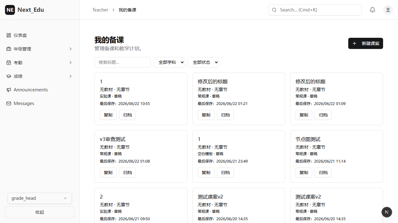The image size is (398, 223).
Task: Open the 节点图测试 card title
Action: (x=308, y=139)
